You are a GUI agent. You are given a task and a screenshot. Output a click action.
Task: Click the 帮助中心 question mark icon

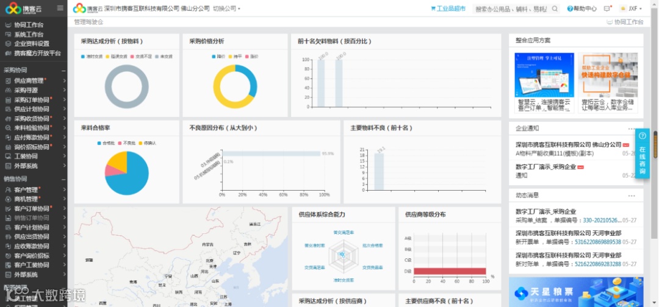(570, 9)
